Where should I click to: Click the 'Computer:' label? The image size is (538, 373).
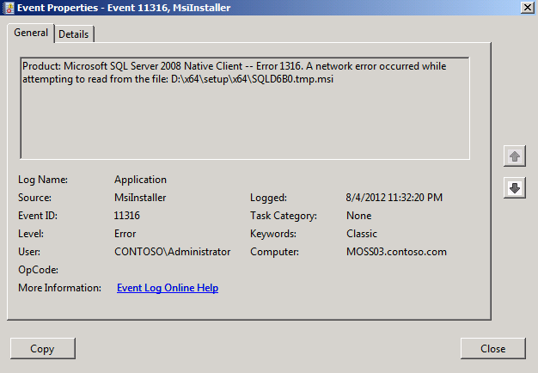(274, 252)
